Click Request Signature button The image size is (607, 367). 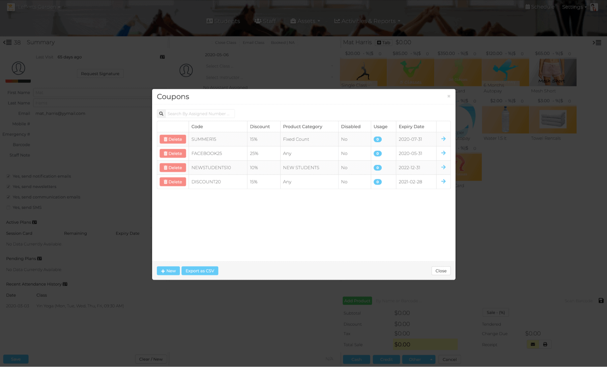pyautogui.click(x=100, y=73)
